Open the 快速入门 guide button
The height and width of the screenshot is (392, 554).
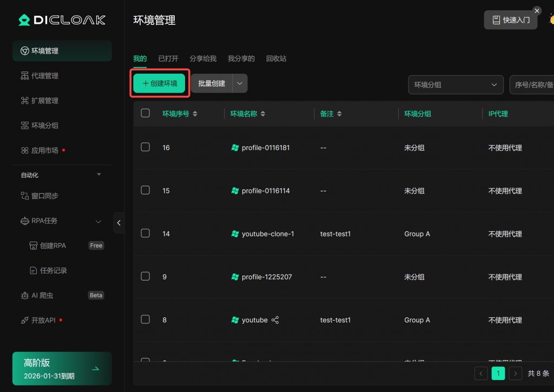coord(510,20)
